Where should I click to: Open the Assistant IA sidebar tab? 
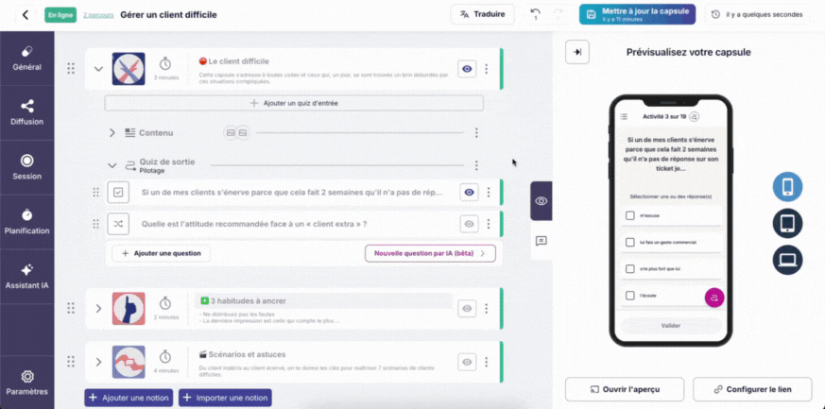pyautogui.click(x=26, y=277)
